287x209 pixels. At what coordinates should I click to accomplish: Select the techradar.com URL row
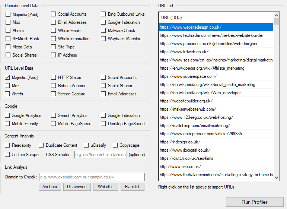pos(216,35)
